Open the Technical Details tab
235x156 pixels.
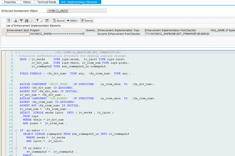coord(47,2)
